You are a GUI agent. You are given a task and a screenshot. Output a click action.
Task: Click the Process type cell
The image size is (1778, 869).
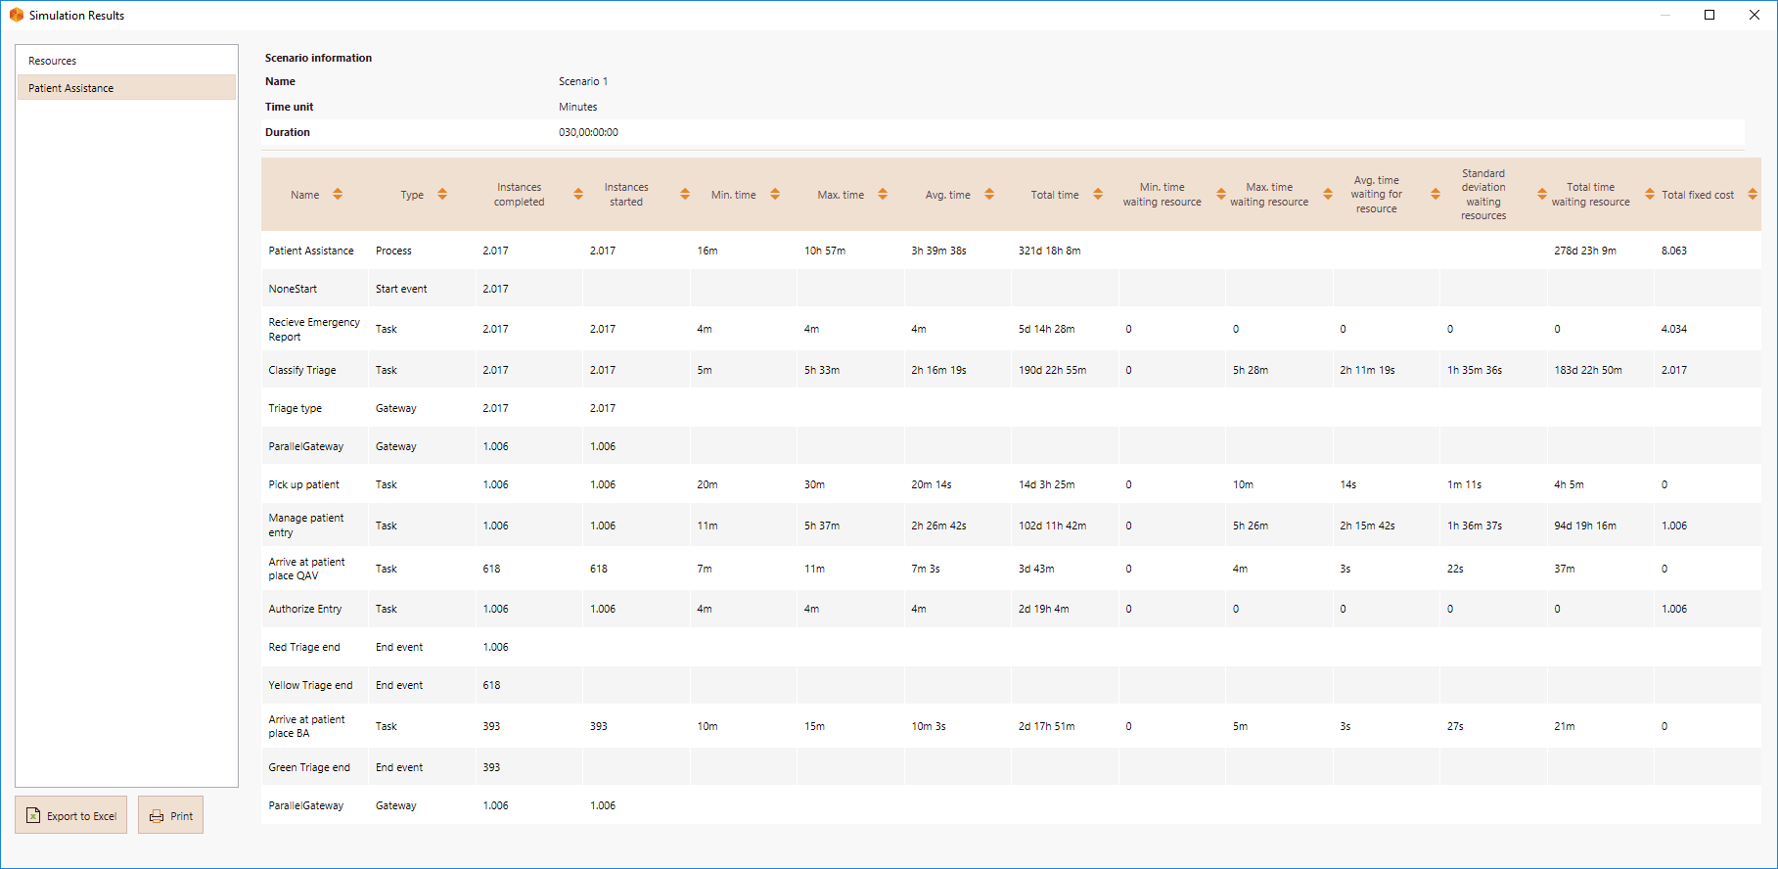coord(393,251)
